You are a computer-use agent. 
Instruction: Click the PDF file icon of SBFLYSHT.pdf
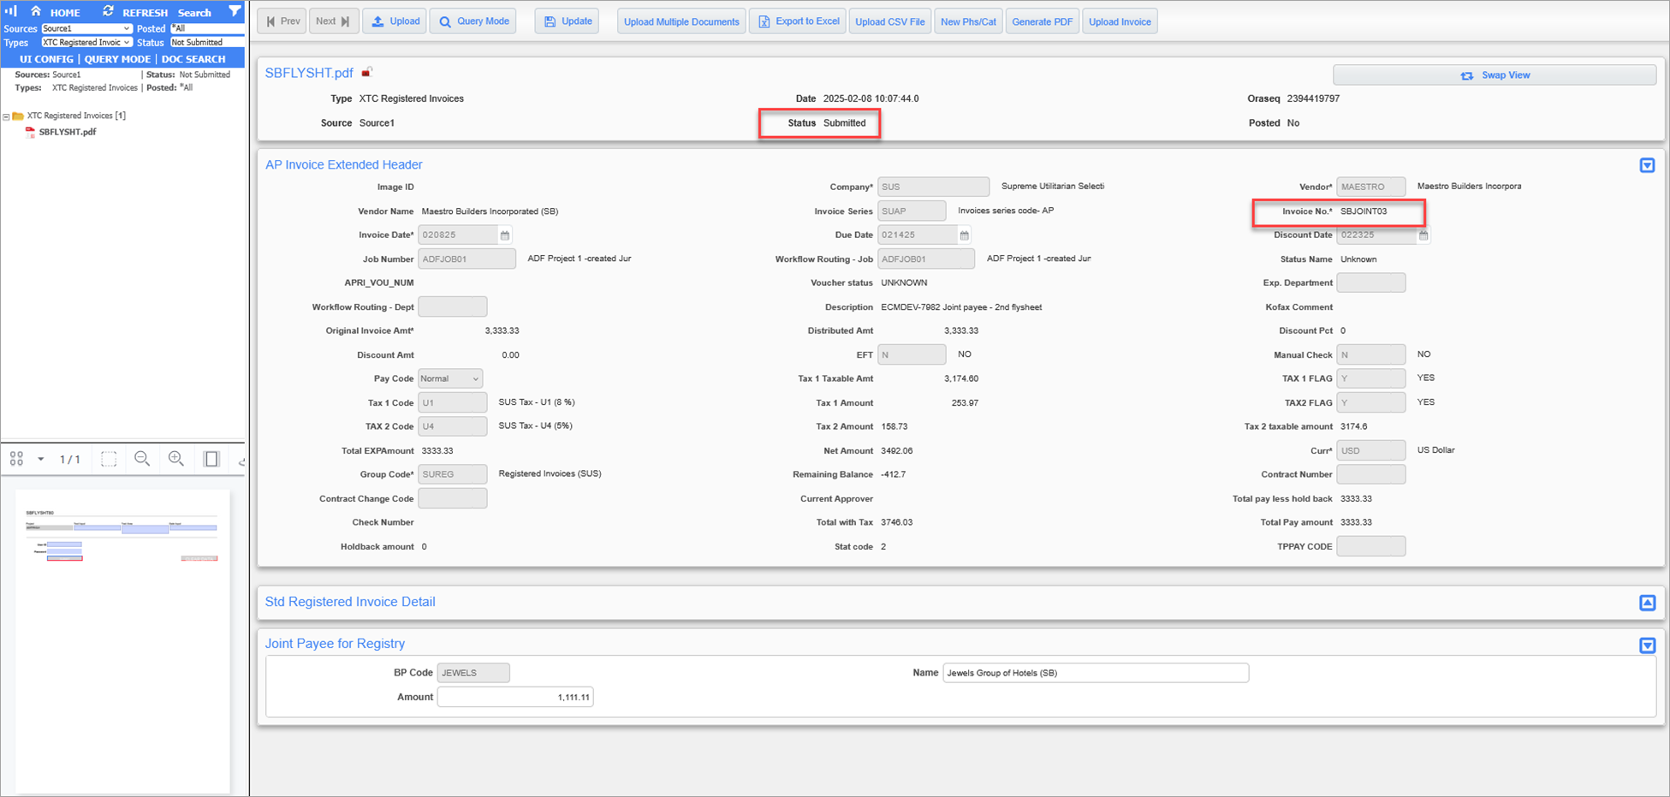31,132
